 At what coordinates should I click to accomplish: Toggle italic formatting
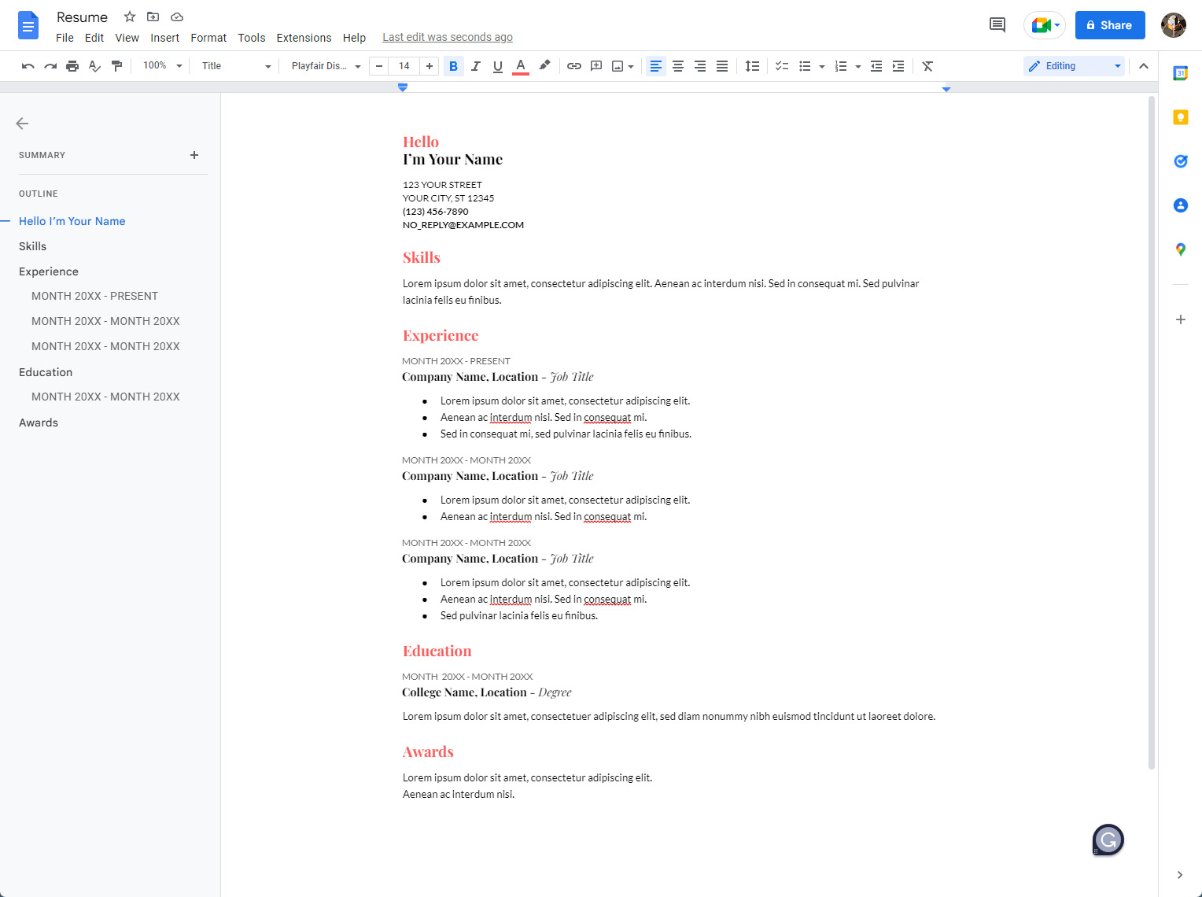click(475, 66)
